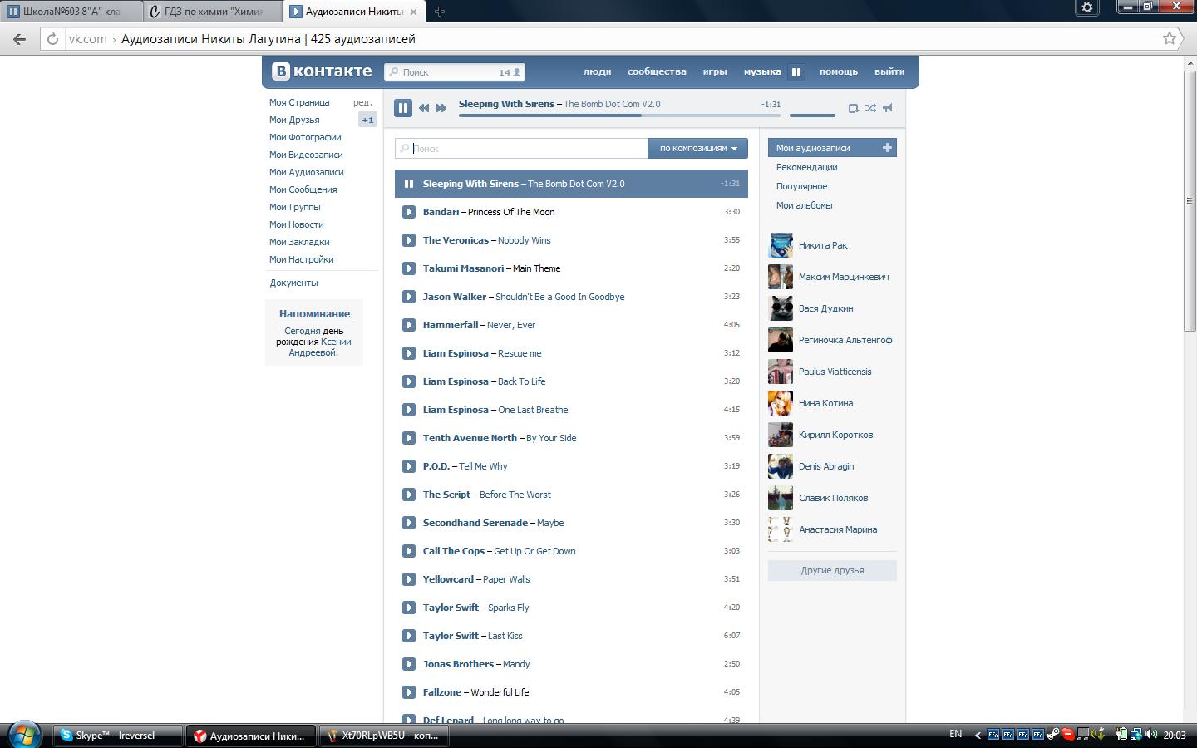Open люди in the top menu
The image size is (1197, 748).
(x=597, y=71)
